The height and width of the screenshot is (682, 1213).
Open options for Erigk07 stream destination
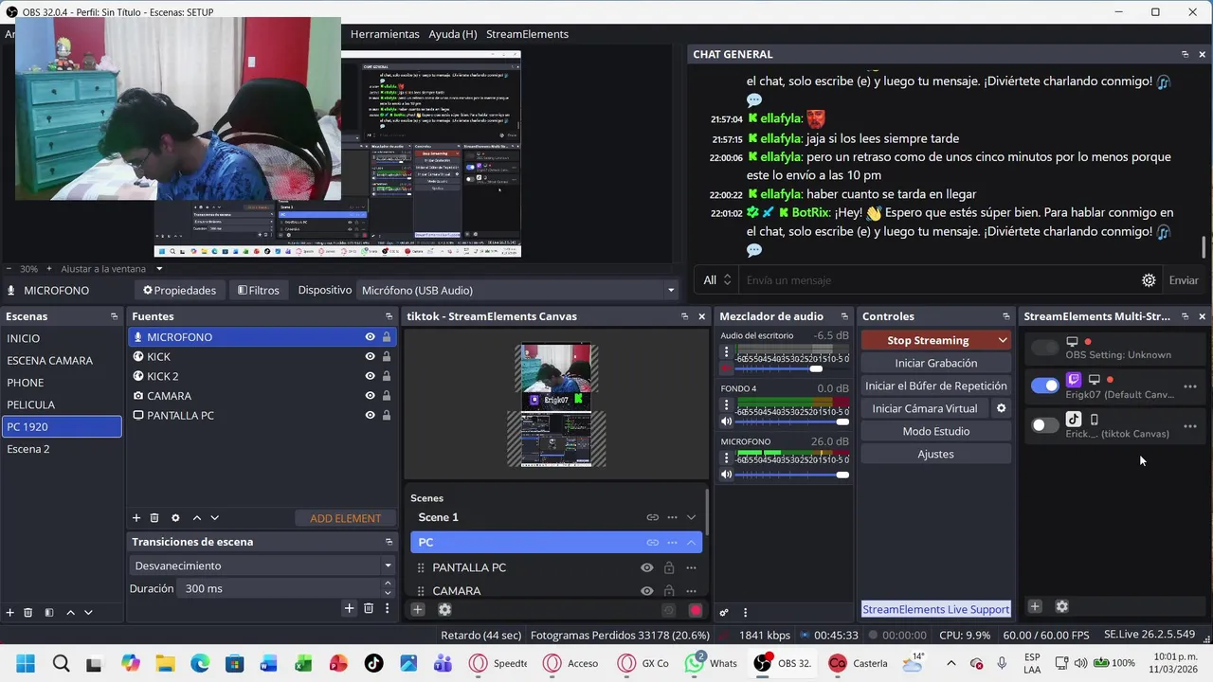click(x=1190, y=386)
